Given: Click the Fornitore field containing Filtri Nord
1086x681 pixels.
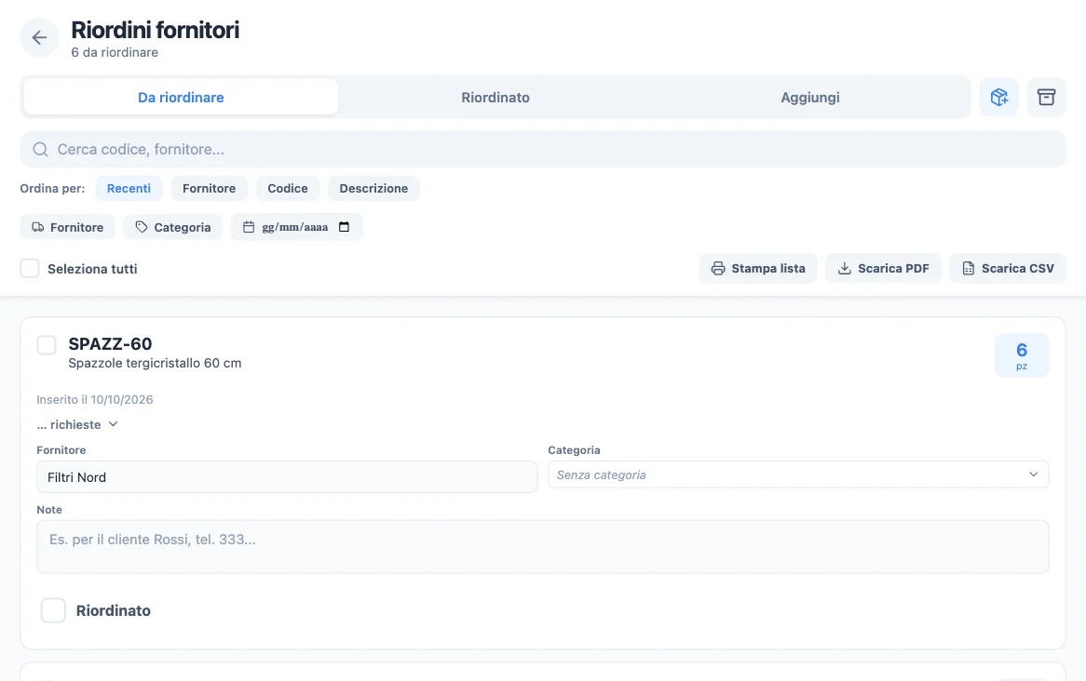Looking at the screenshot, I should [287, 477].
